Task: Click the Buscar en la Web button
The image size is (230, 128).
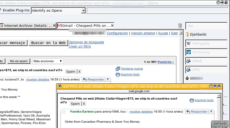Action: (x=48, y=43)
